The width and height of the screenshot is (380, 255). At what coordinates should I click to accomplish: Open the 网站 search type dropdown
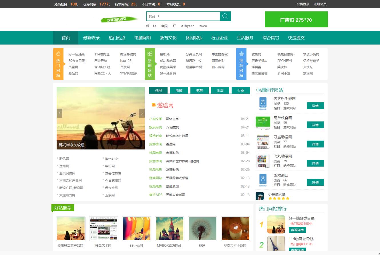pos(154,16)
